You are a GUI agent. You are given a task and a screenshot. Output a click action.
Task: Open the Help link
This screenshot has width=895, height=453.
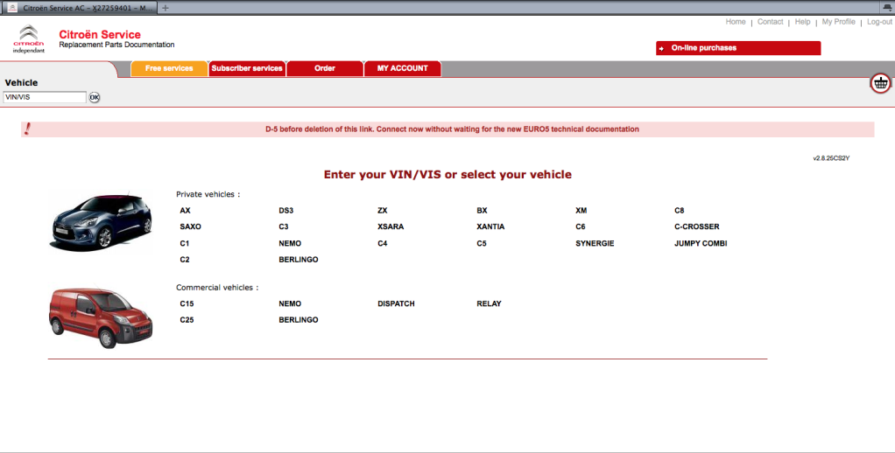click(x=802, y=22)
